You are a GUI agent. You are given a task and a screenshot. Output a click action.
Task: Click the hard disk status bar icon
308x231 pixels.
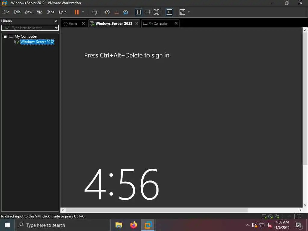pyautogui.click(x=264, y=216)
